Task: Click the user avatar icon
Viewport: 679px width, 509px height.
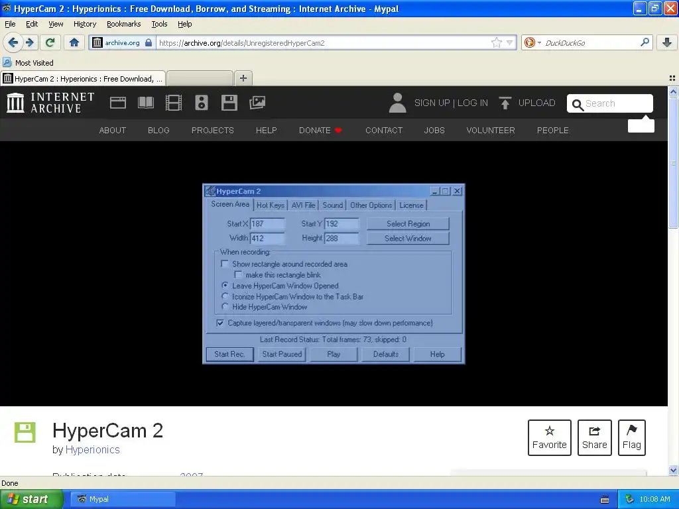Action: tap(397, 103)
